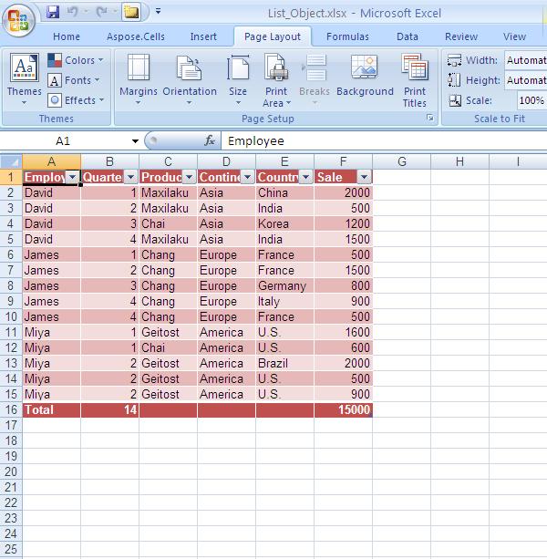Click the Select All corner button

11,161
